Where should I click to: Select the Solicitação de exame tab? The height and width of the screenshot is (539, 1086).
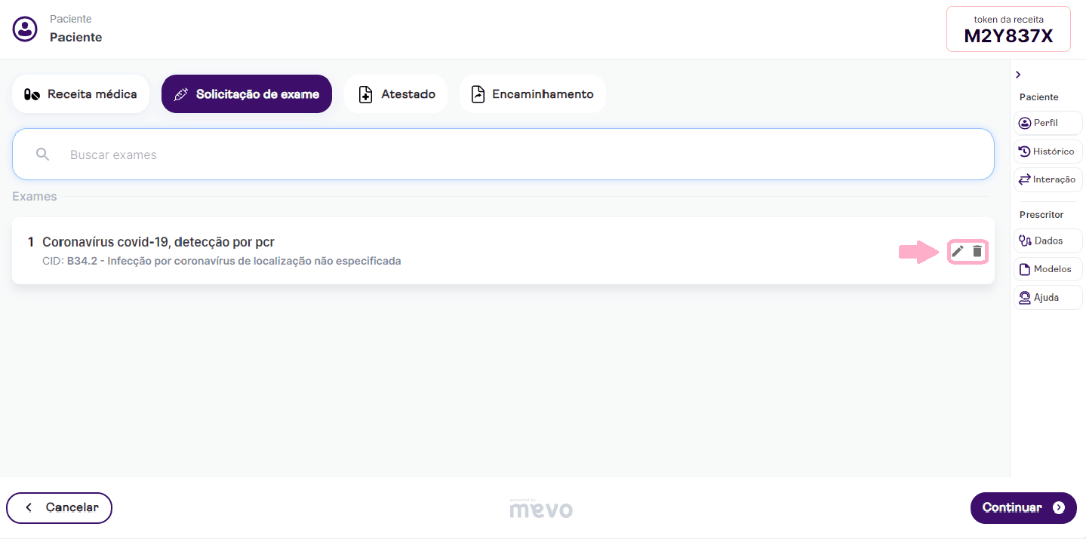[247, 94]
